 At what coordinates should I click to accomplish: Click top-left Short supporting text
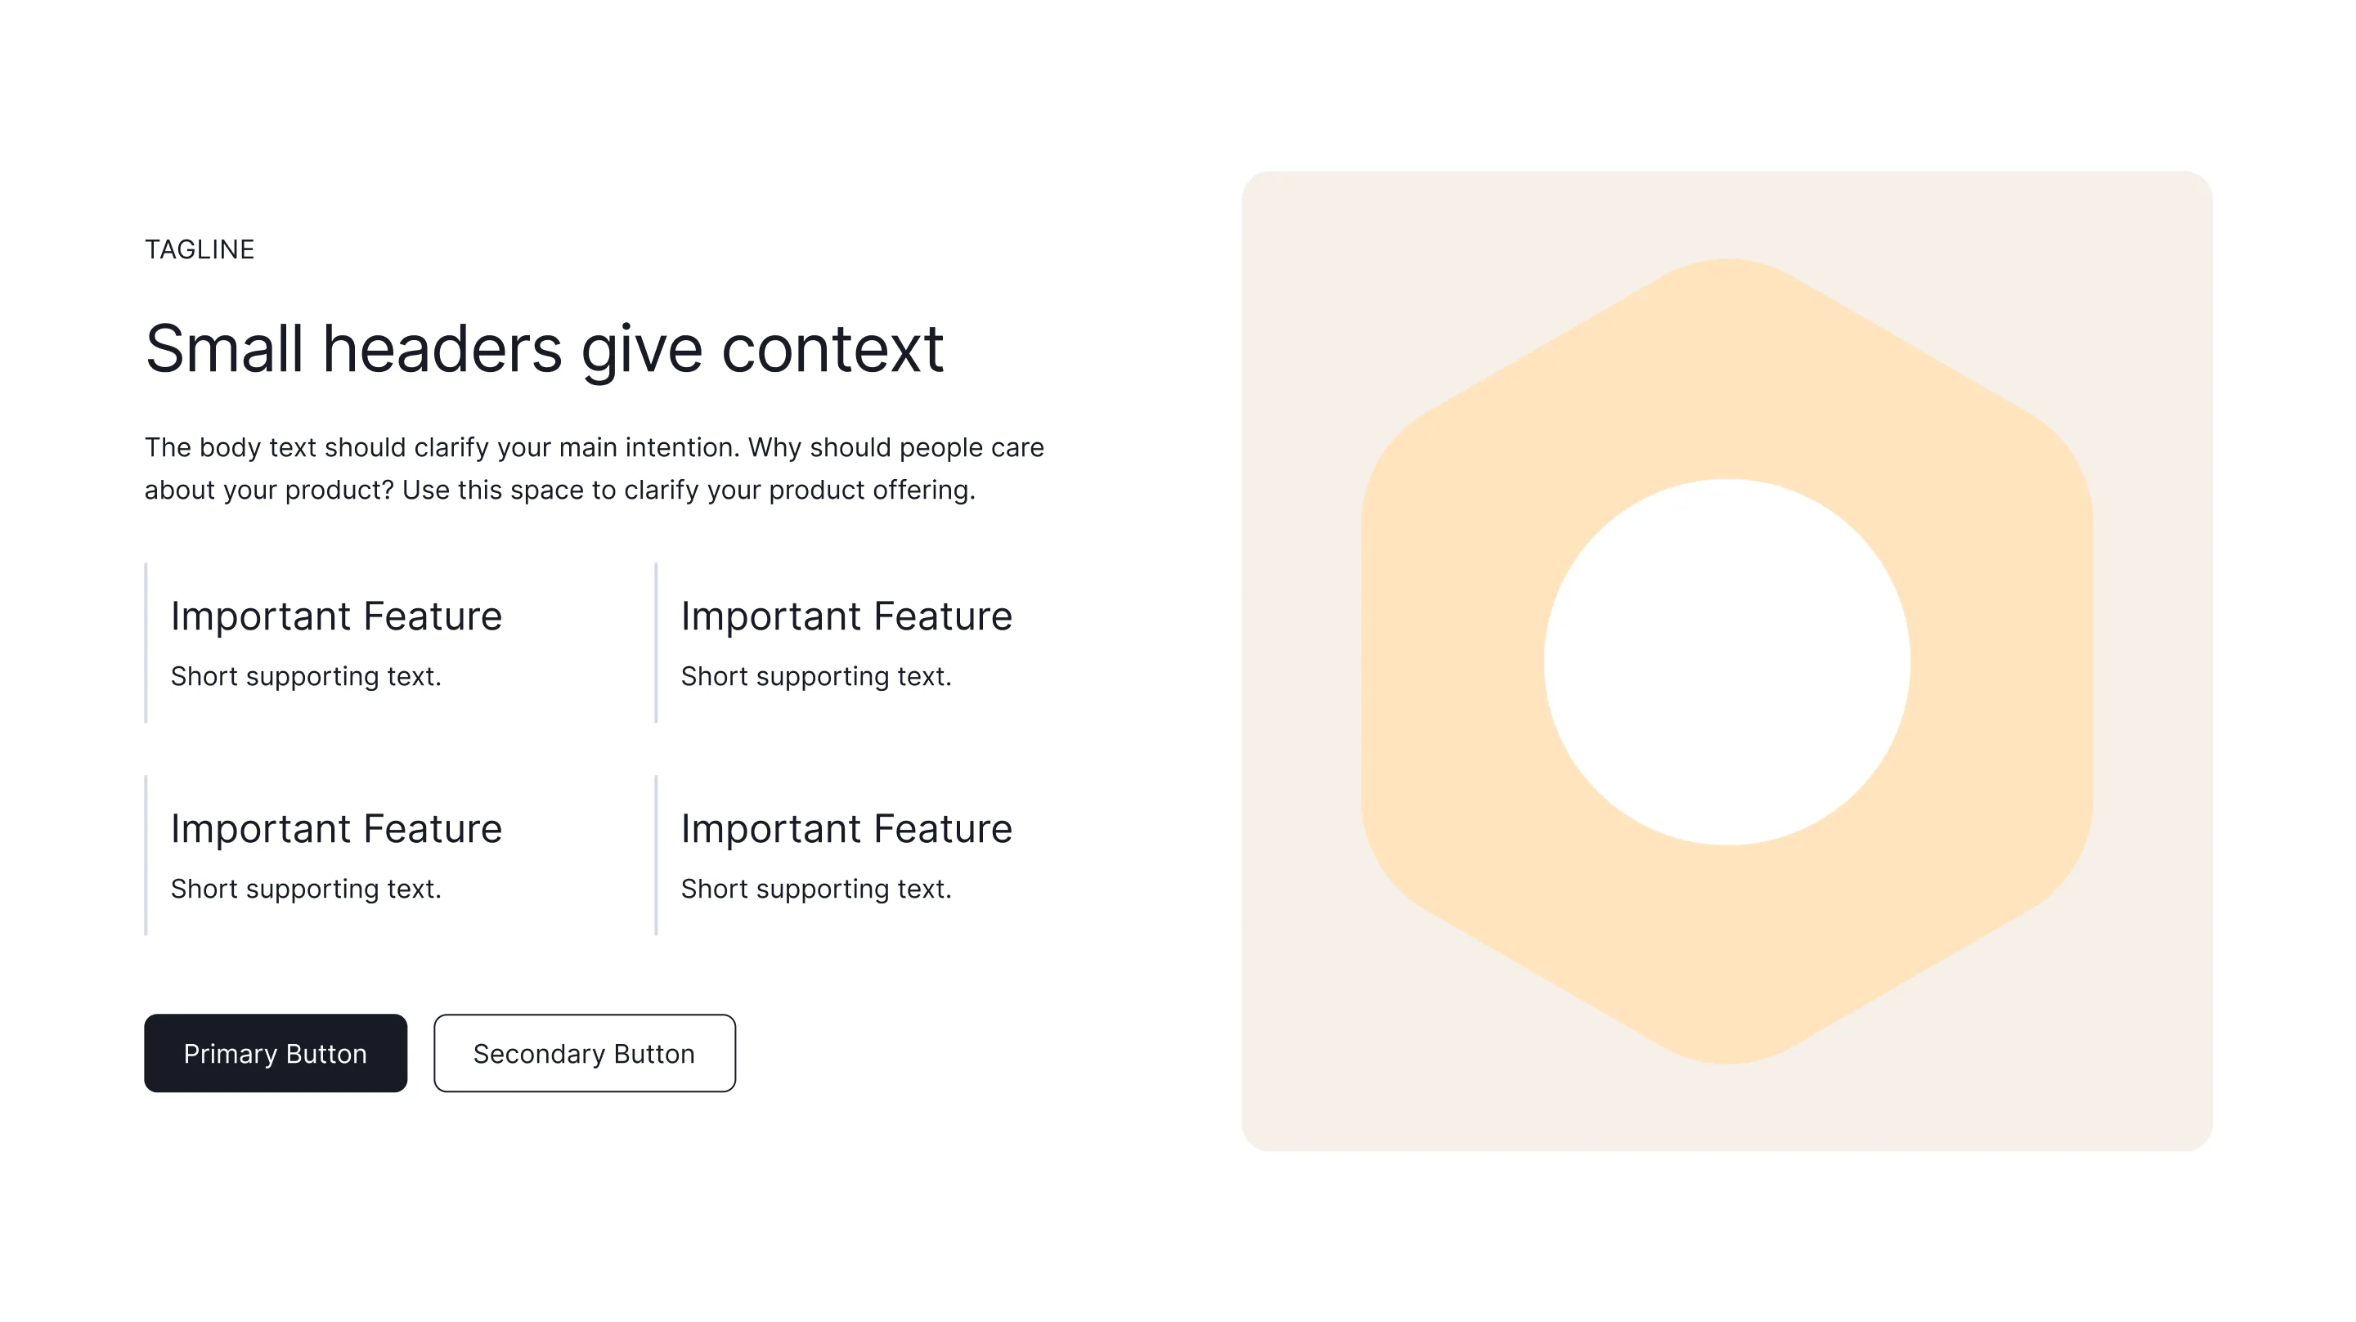[307, 677]
